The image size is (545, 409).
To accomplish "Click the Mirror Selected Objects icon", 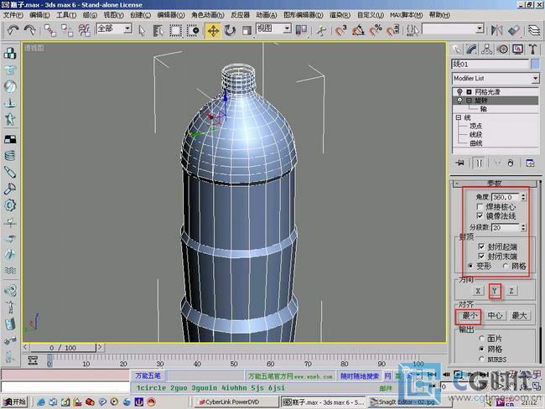I will coord(496,30).
